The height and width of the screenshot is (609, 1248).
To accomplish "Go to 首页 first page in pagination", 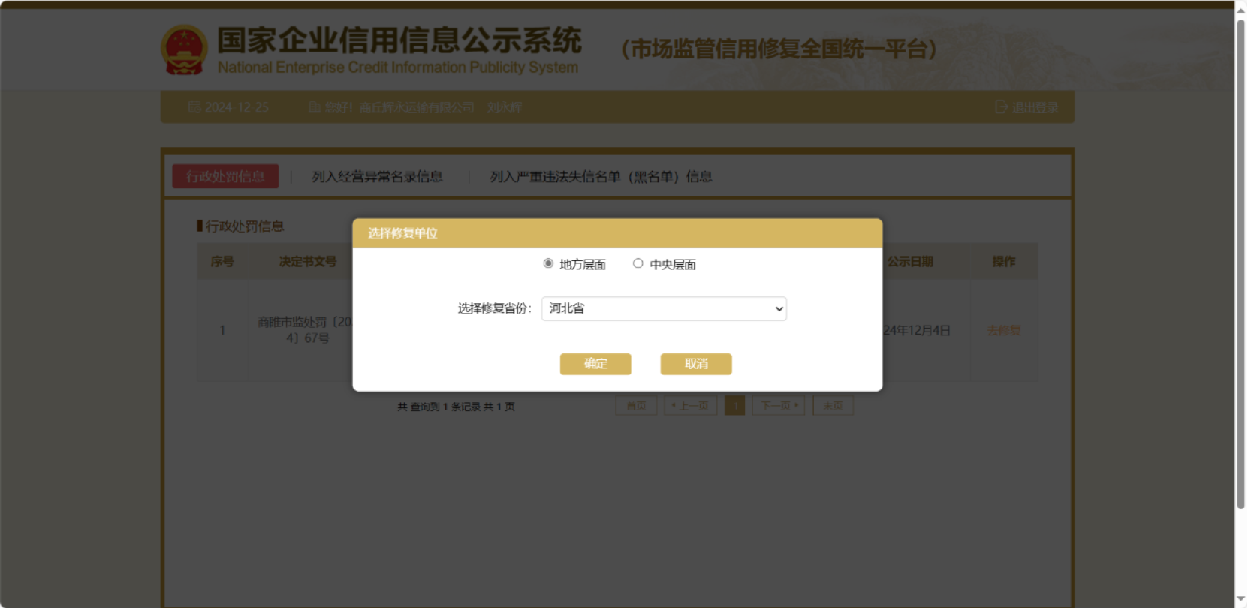I will (x=636, y=406).
